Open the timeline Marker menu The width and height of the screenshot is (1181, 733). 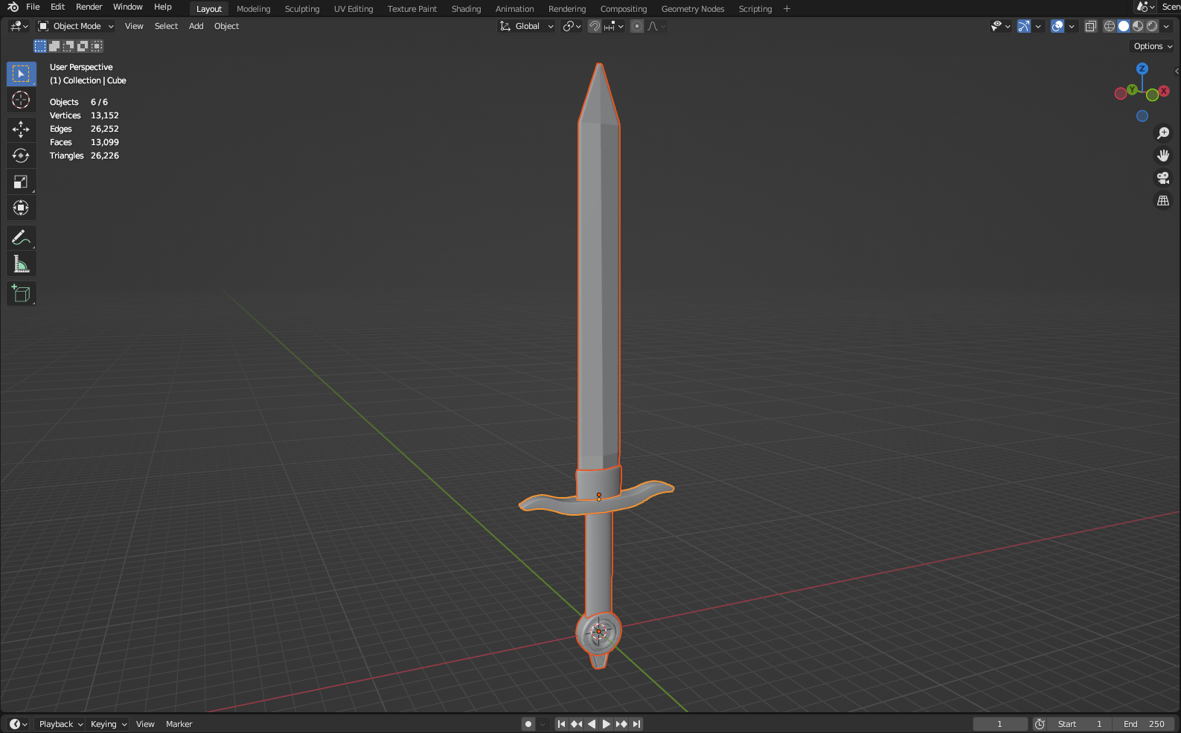[x=179, y=724]
